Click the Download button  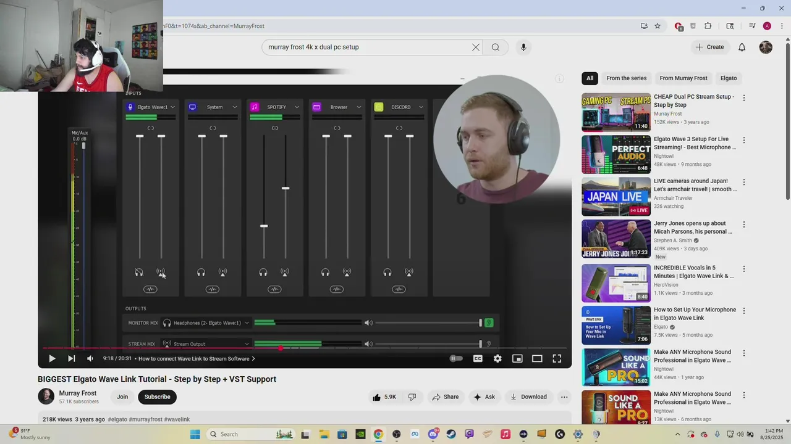528,397
